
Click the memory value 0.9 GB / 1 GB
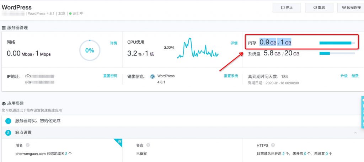pos(275,43)
